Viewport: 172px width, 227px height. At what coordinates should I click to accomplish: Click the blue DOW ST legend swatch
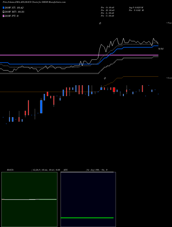4,8
